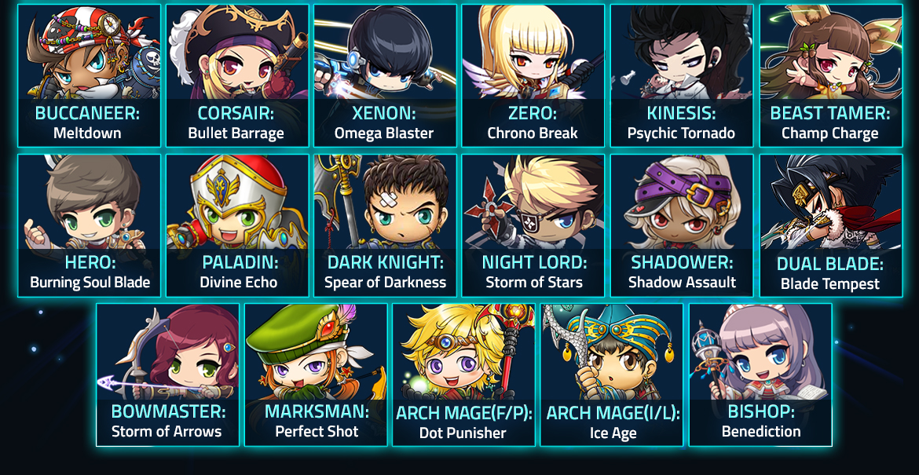This screenshot has width=919, height=475.
Task: Open the Marksman Perfect Shot card
Action: 316,375
